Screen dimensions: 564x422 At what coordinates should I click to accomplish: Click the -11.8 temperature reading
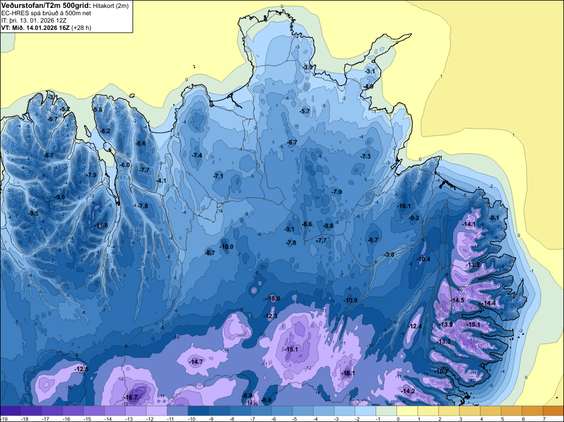click(101, 226)
